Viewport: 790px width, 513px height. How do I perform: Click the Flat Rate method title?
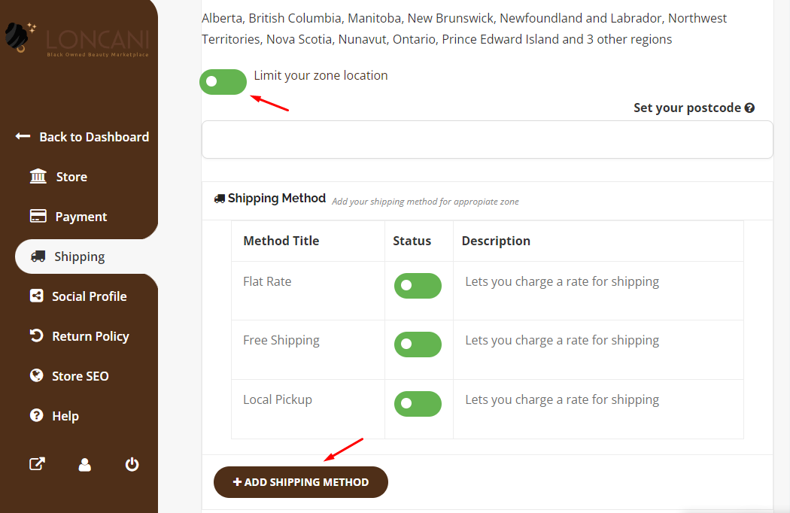tap(267, 281)
